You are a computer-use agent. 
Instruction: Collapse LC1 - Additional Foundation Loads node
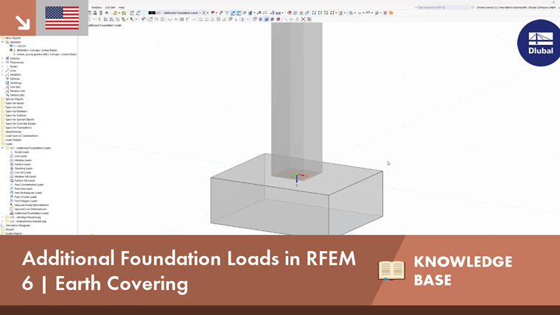point(2,148)
